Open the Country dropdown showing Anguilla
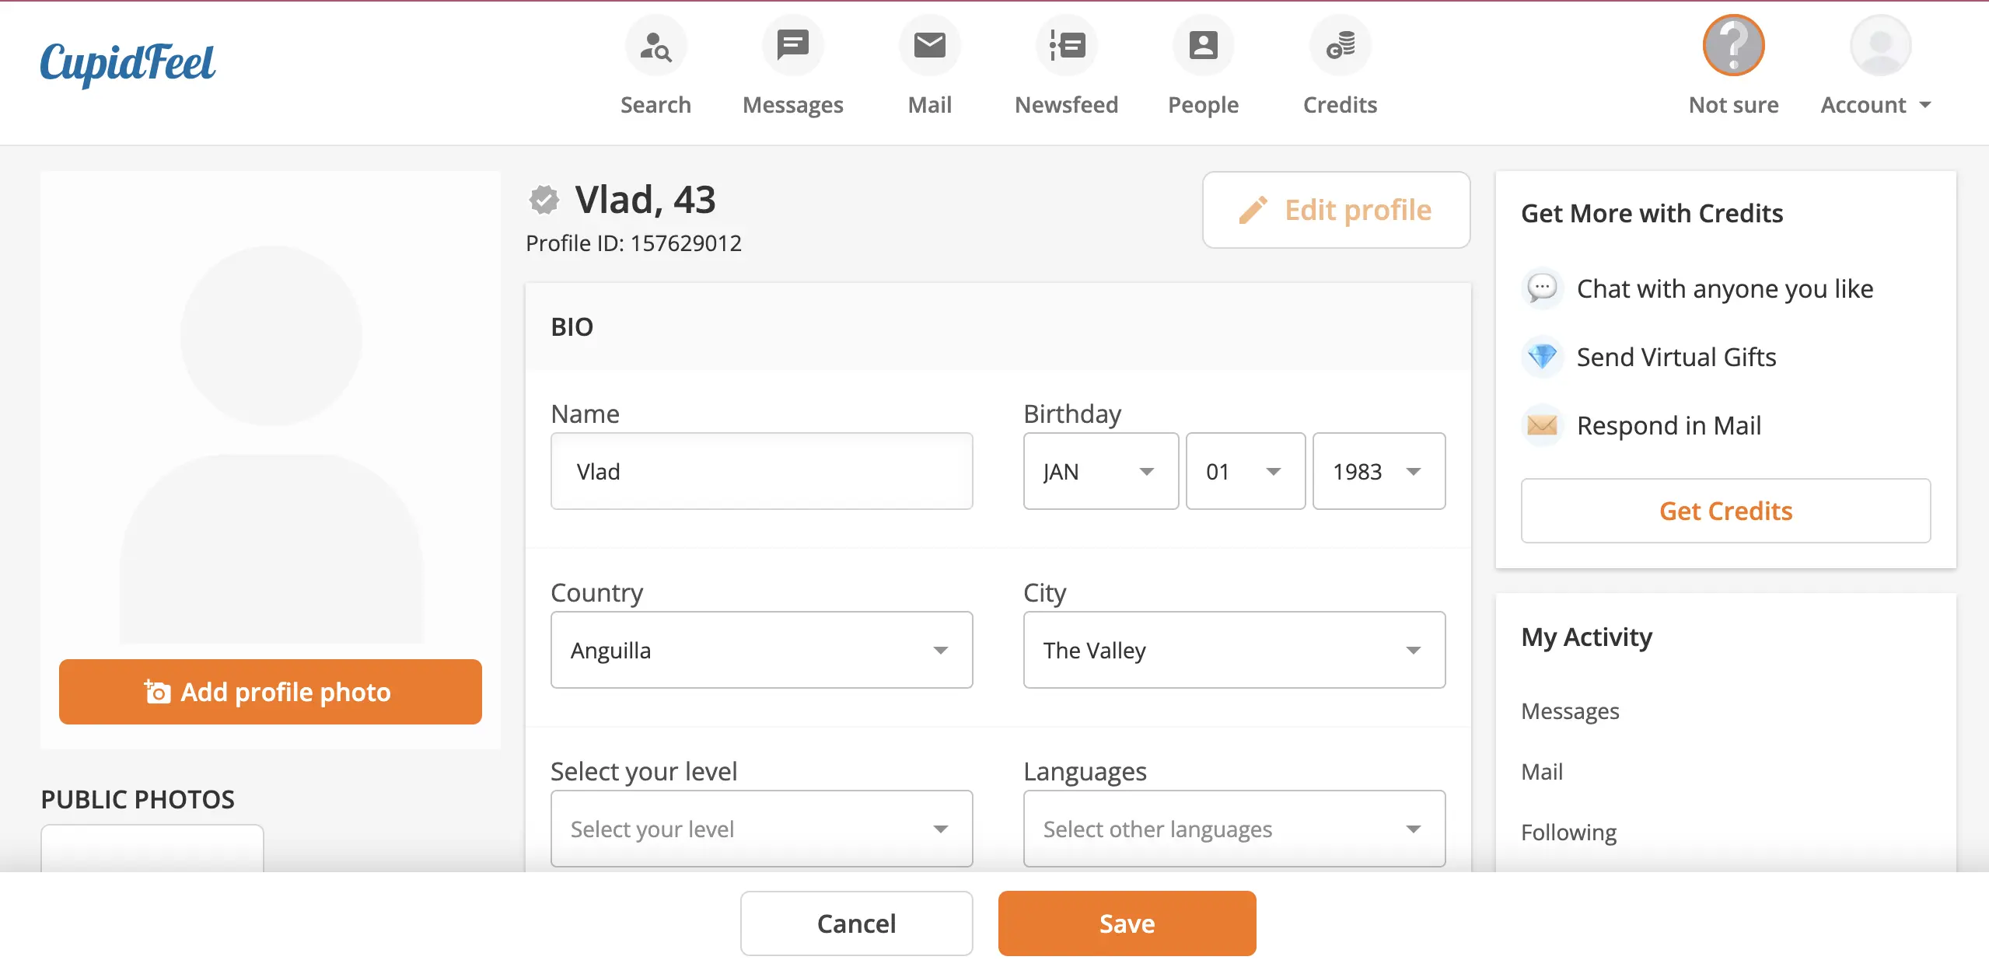Viewport: 1989px width, 967px height. [761, 651]
